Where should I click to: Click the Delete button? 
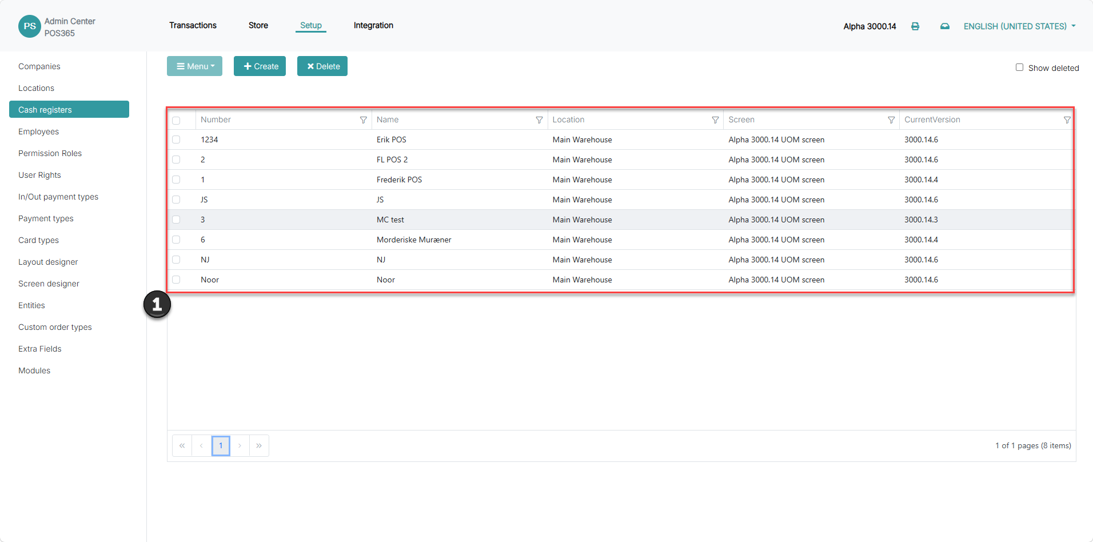(x=322, y=66)
